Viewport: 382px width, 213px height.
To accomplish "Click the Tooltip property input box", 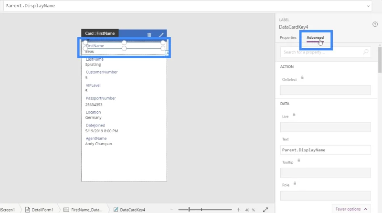I will coord(326,172).
